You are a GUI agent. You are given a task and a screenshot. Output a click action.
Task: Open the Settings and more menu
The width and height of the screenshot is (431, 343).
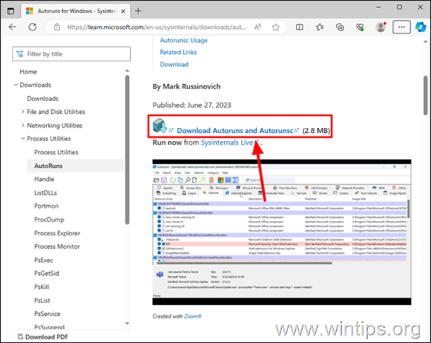coord(401,27)
